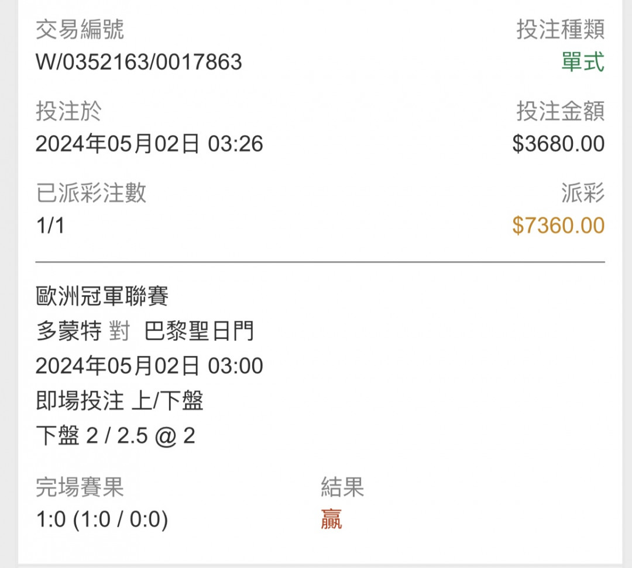Screen dimensions: 632x568
Task: Click the green 單式 bet type
Action: (583, 62)
